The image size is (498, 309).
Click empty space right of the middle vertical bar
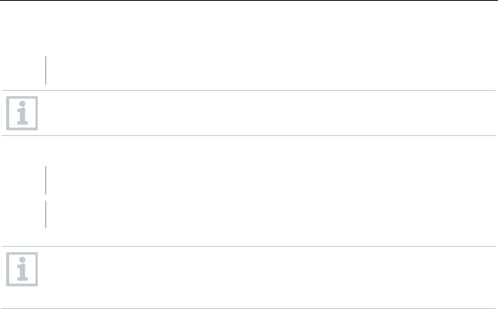click(262, 180)
